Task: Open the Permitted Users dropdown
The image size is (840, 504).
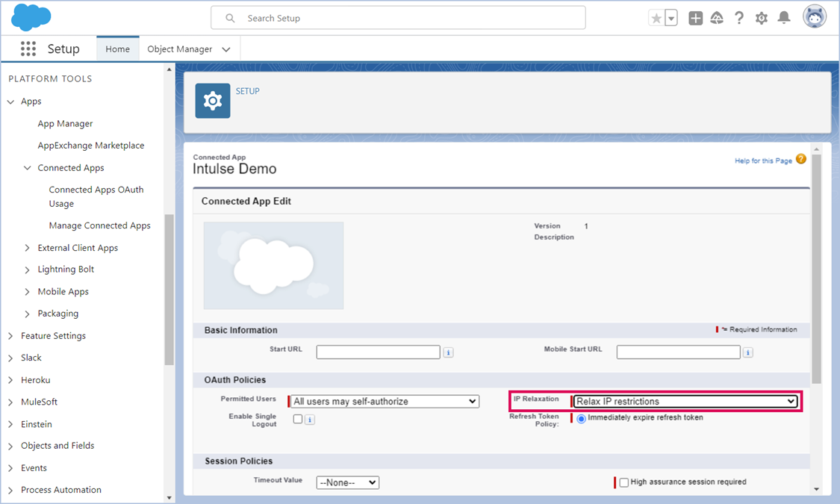Action: 385,401
